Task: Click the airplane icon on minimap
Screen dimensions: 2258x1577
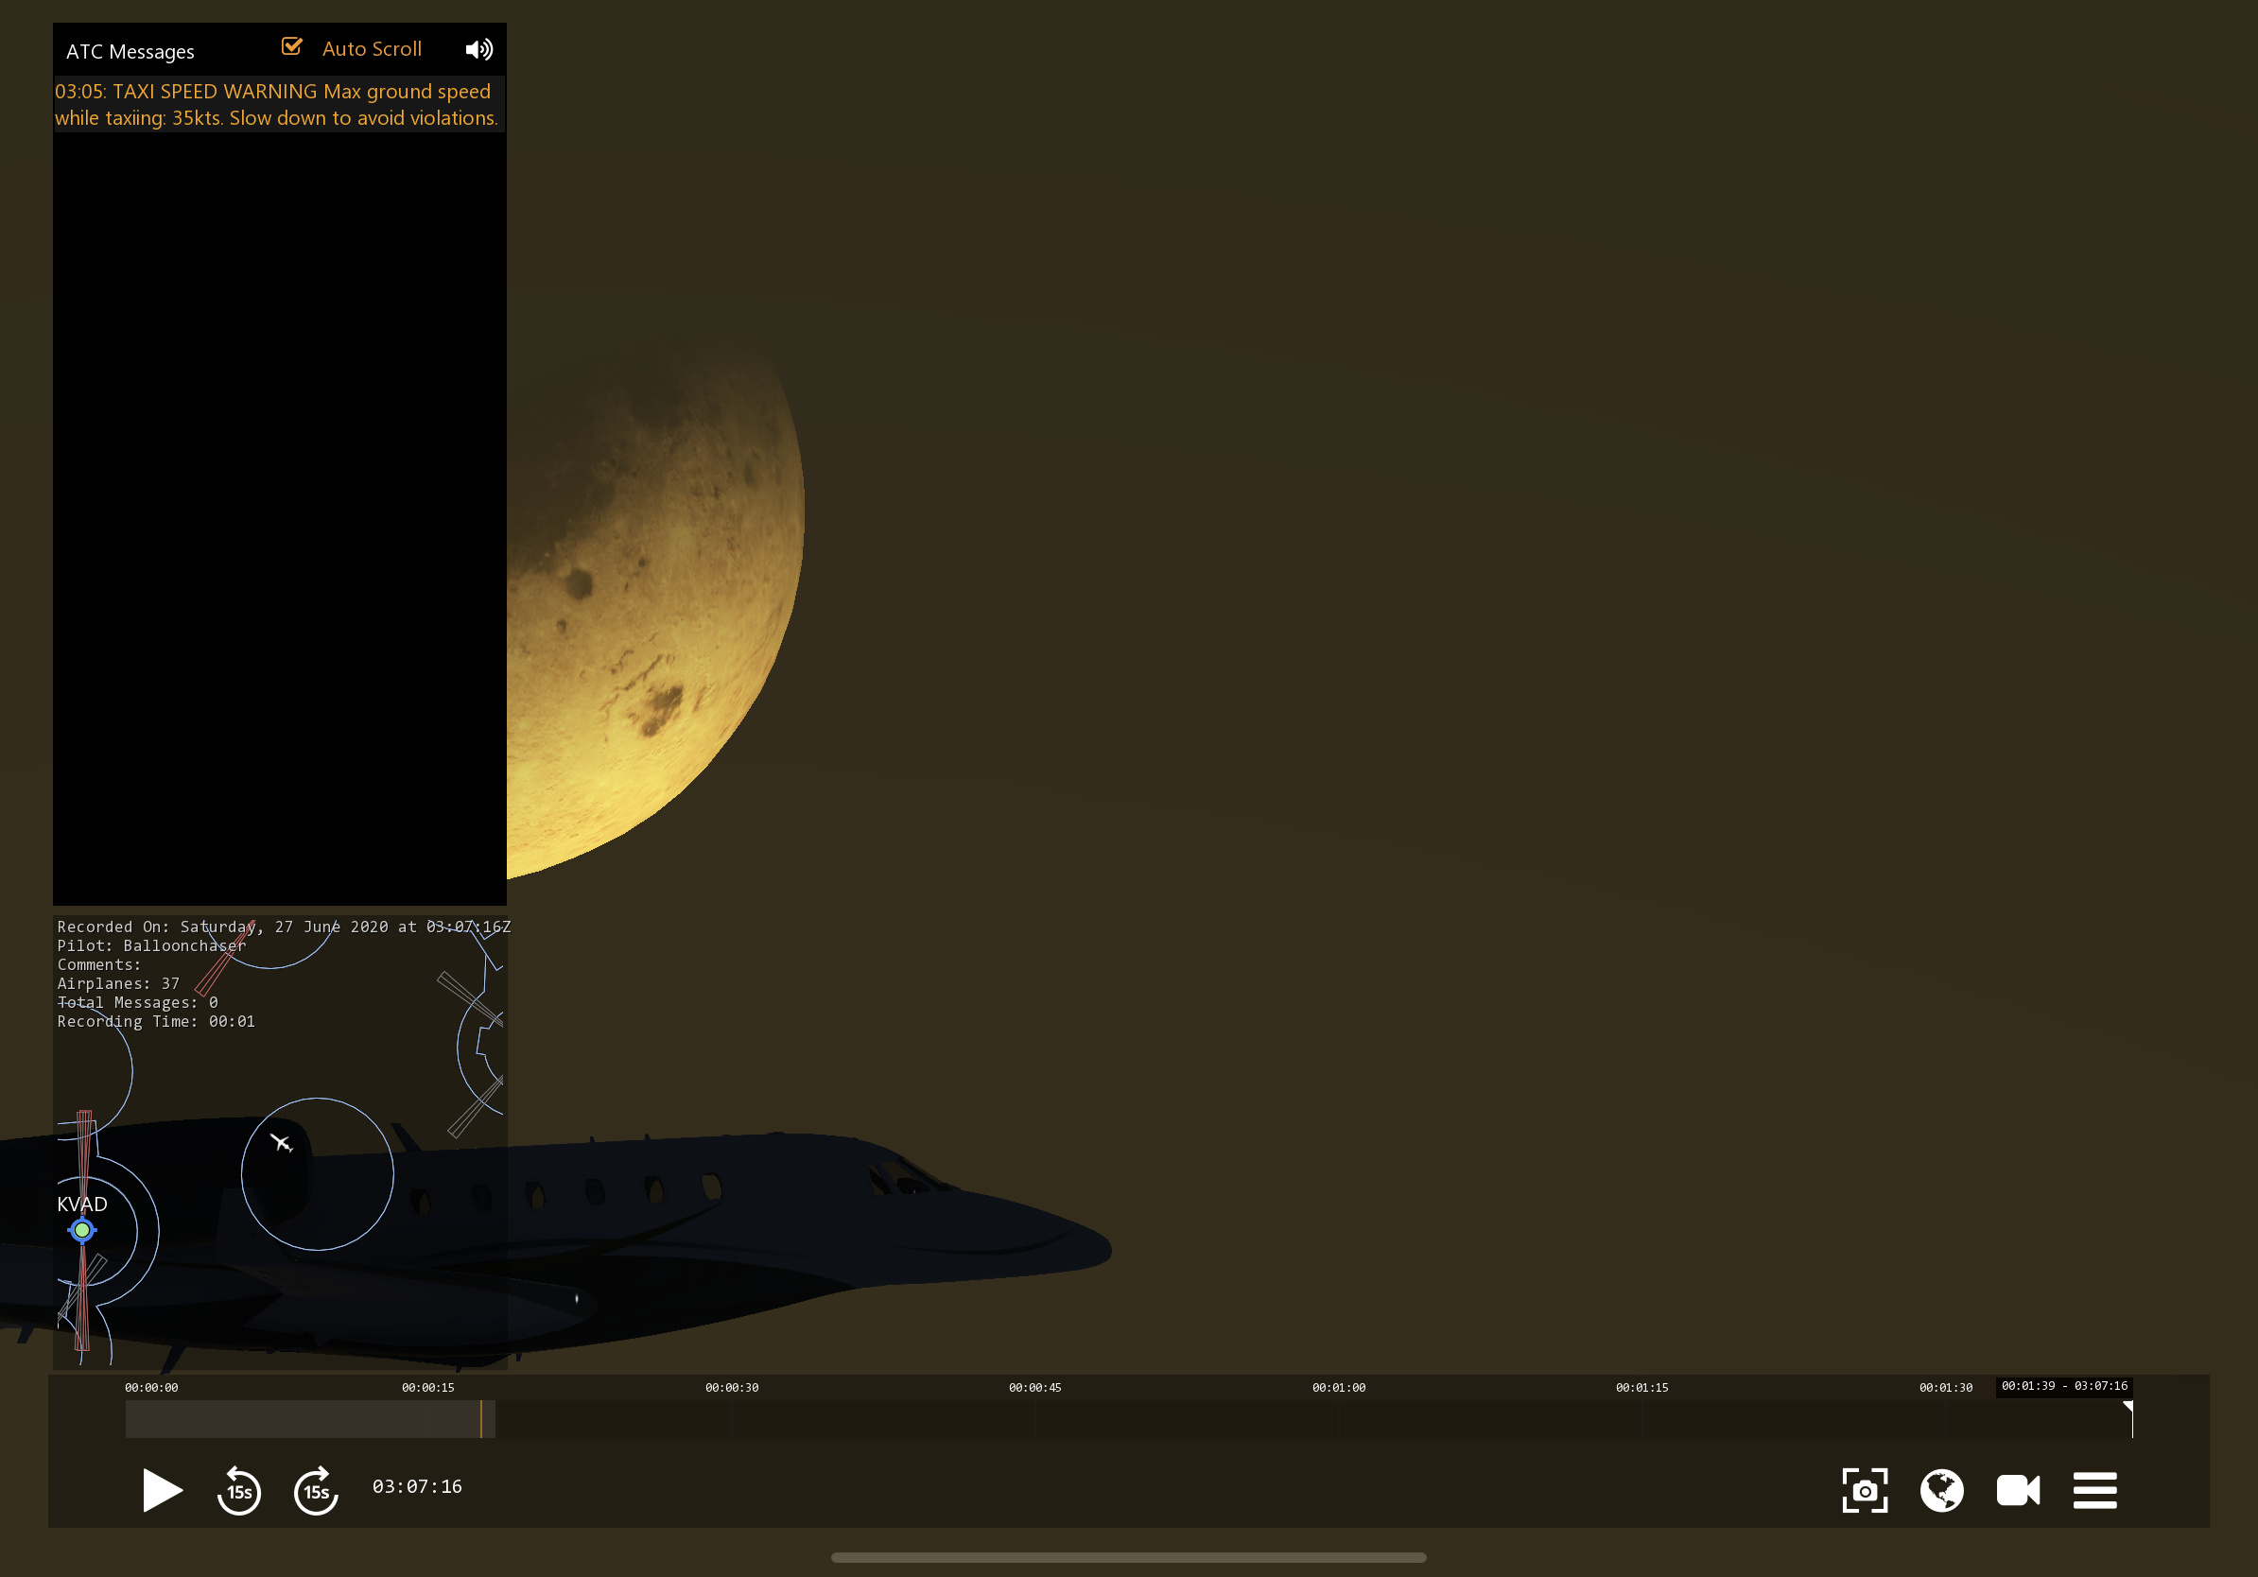Action: 281,1142
